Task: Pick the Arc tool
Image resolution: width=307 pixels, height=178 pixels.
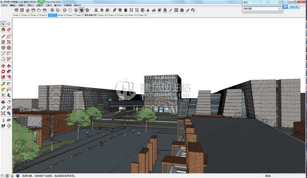Action: (3, 53)
